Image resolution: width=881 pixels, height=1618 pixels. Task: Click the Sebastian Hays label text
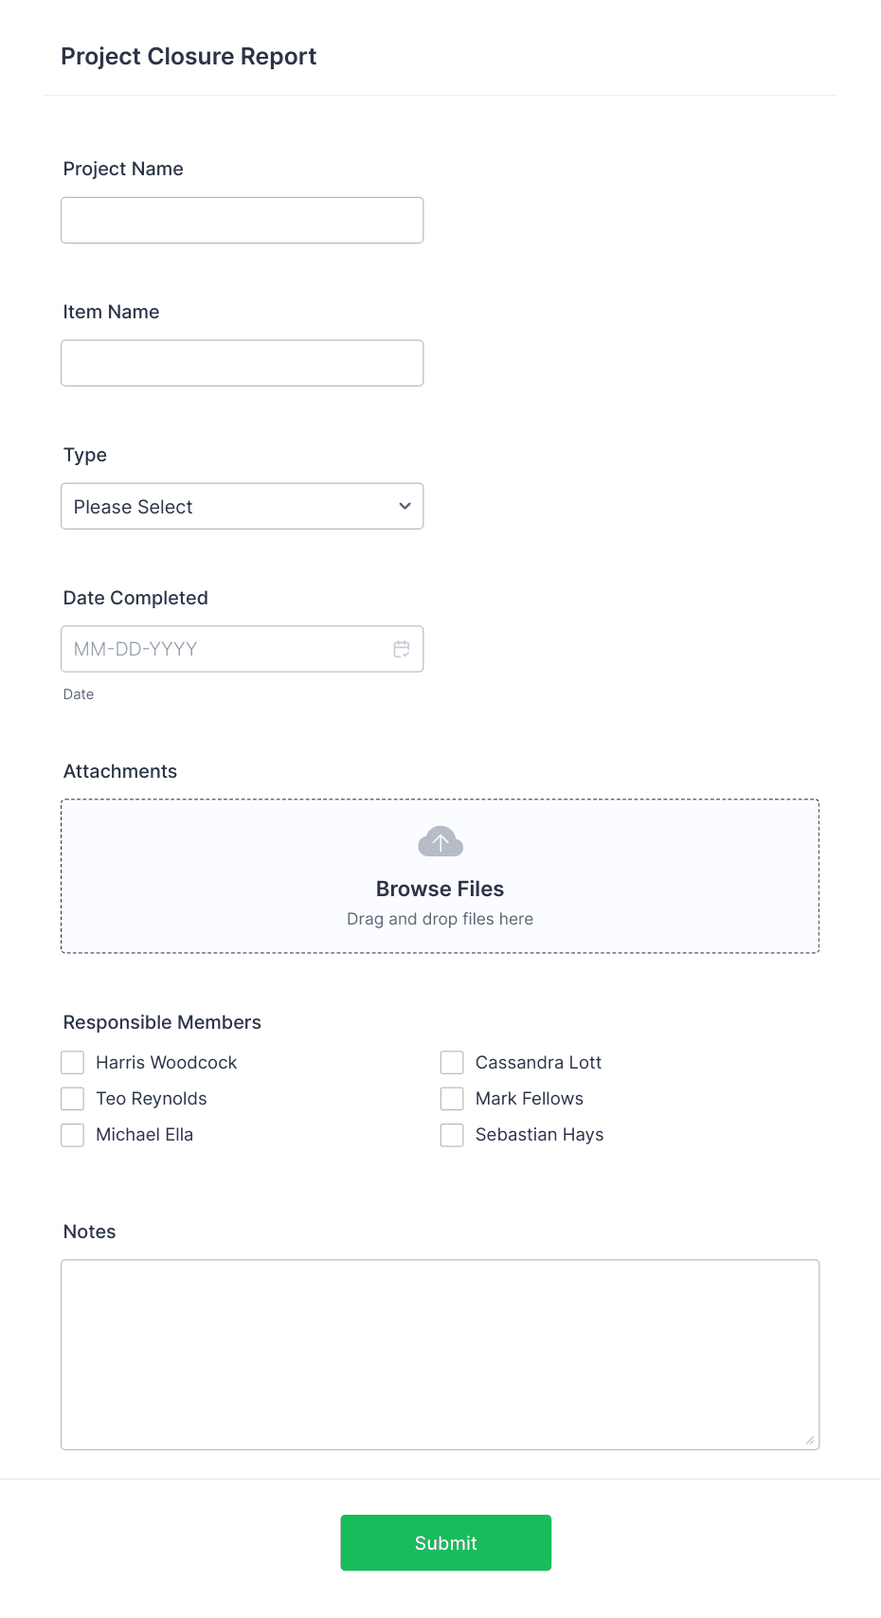539,1134
